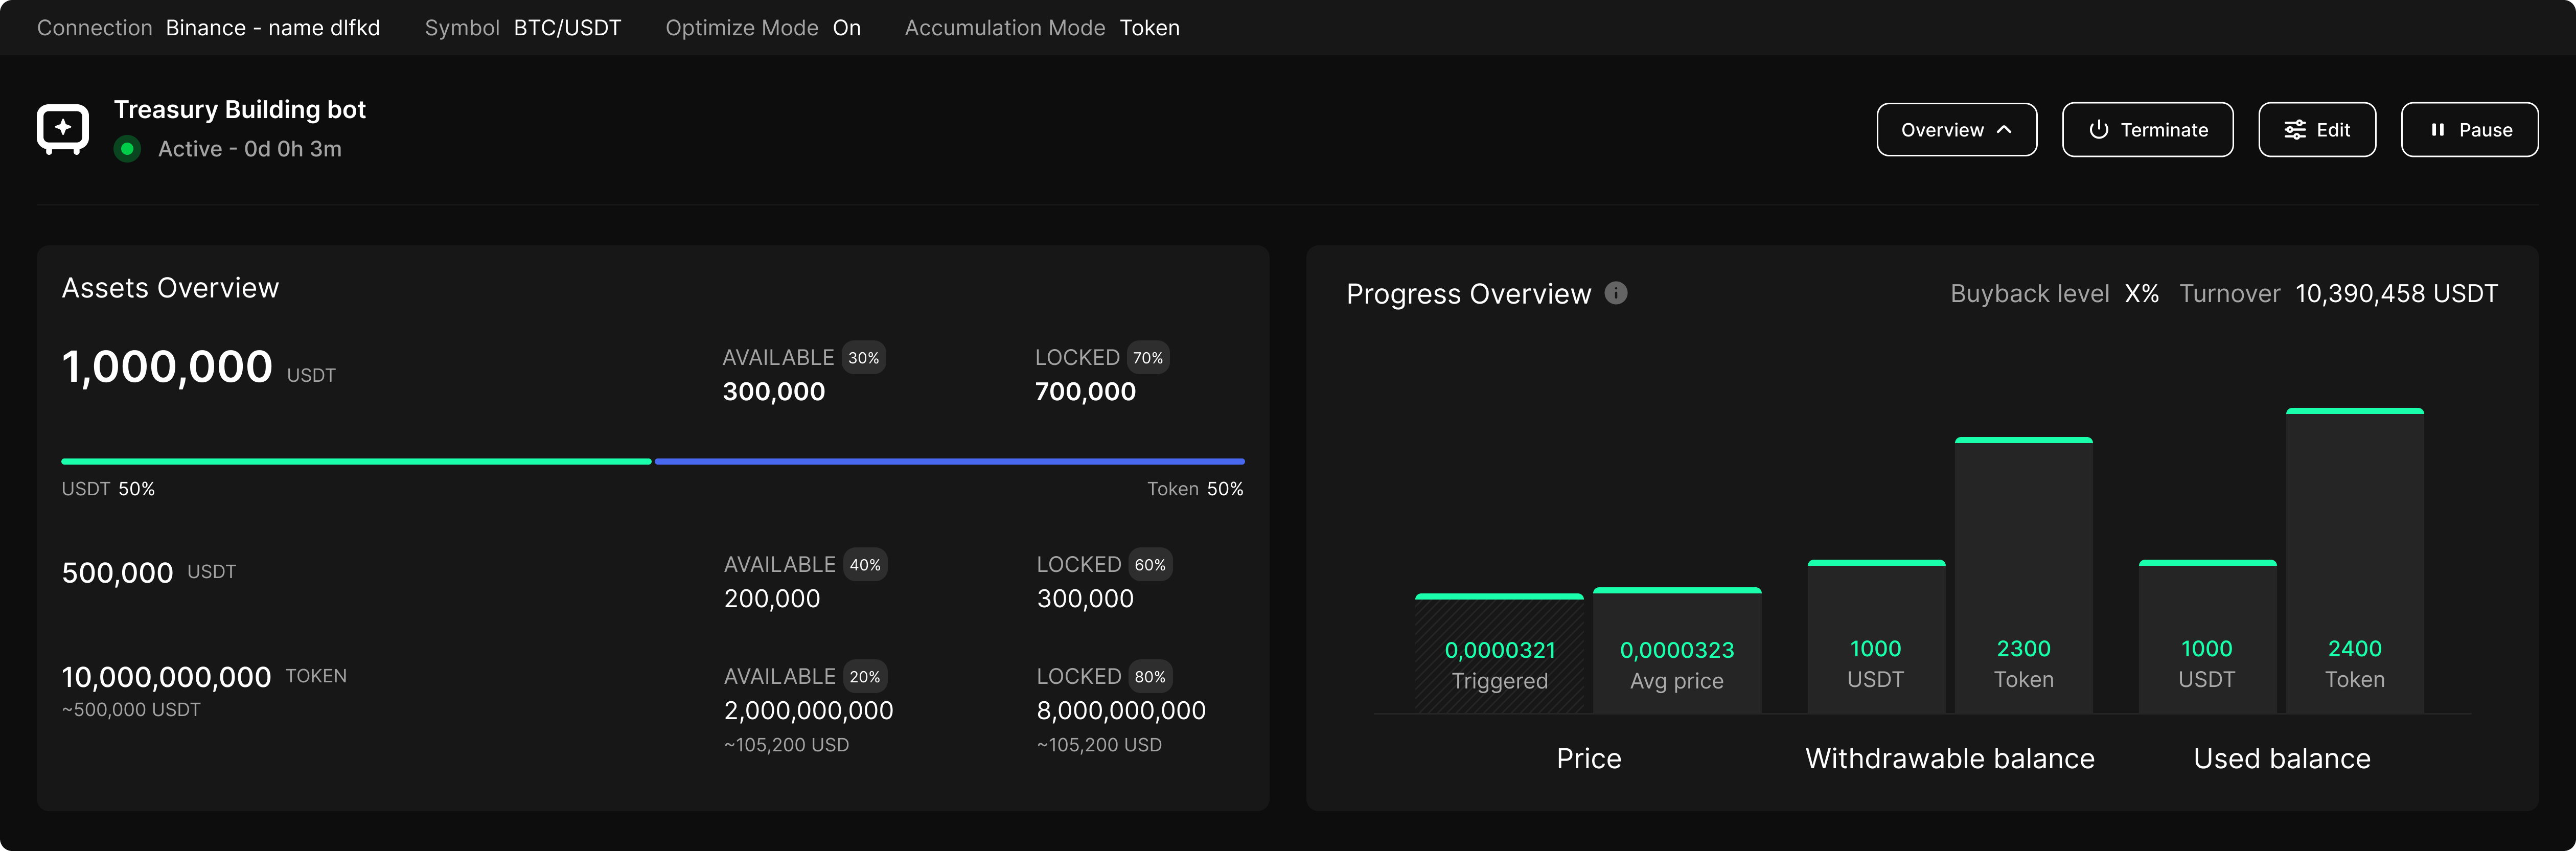Switch to the Assets Overview section
The height and width of the screenshot is (851, 2576).
point(171,287)
